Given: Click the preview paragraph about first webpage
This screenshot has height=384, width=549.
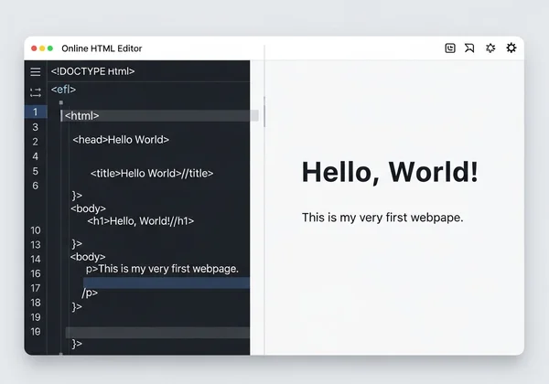Looking at the screenshot, I should [x=382, y=218].
